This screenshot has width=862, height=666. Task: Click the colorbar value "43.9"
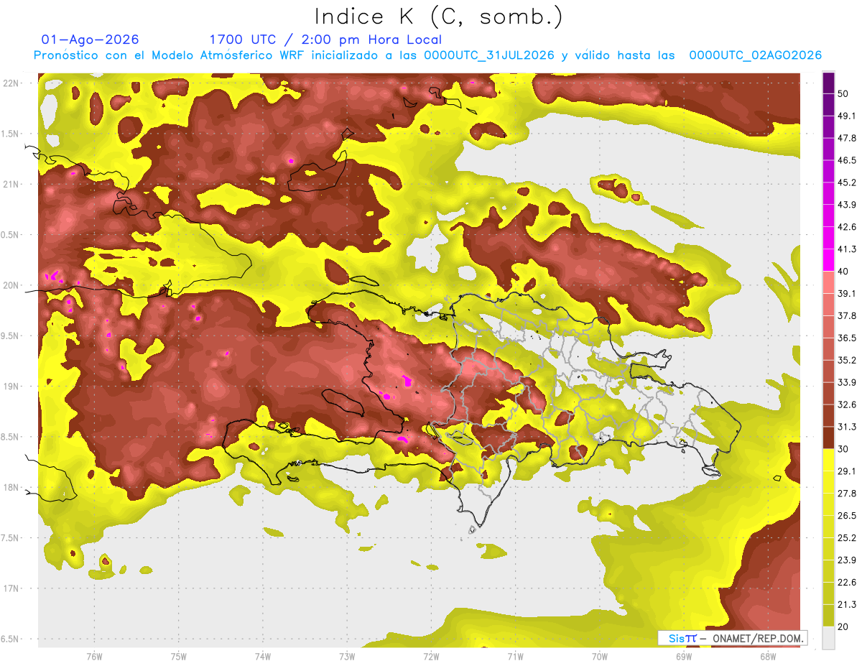point(847,205)
